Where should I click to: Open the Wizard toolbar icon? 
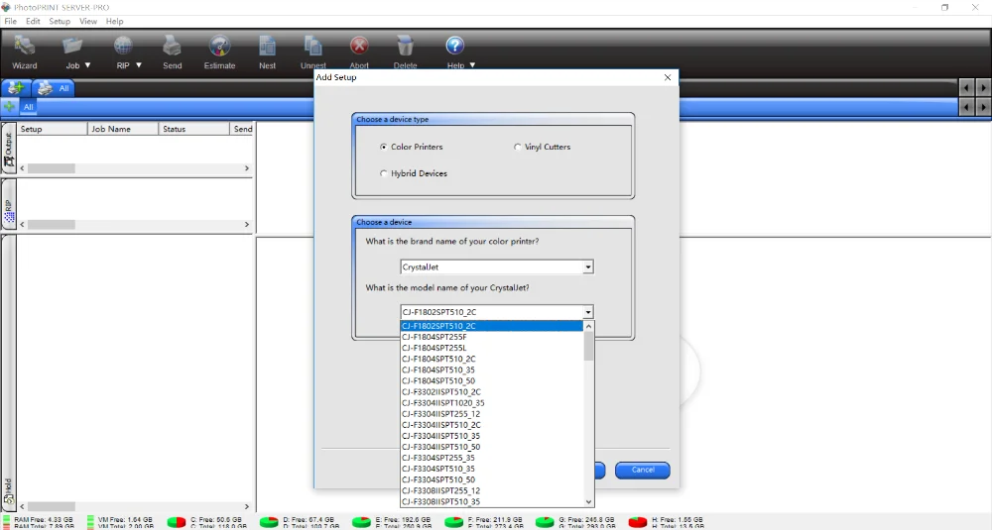pyautogui.click(x=25, y=47)
